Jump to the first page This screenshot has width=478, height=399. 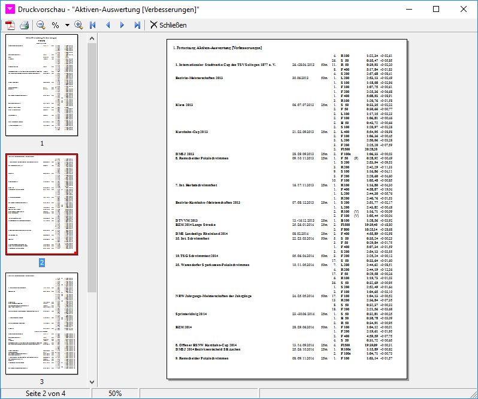93,25
